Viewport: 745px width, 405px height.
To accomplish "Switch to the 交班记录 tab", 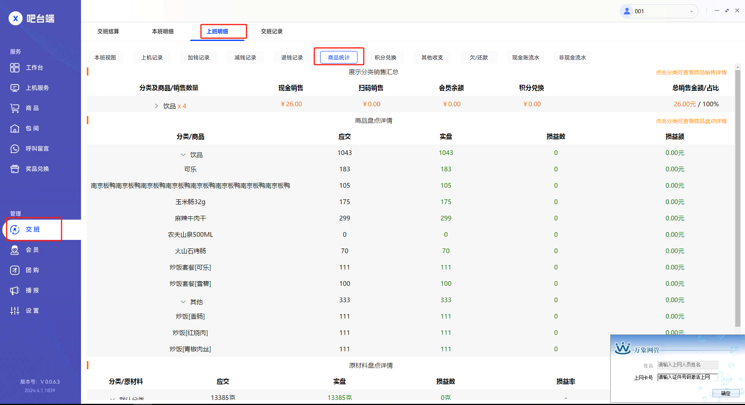I will click(271, 32).
